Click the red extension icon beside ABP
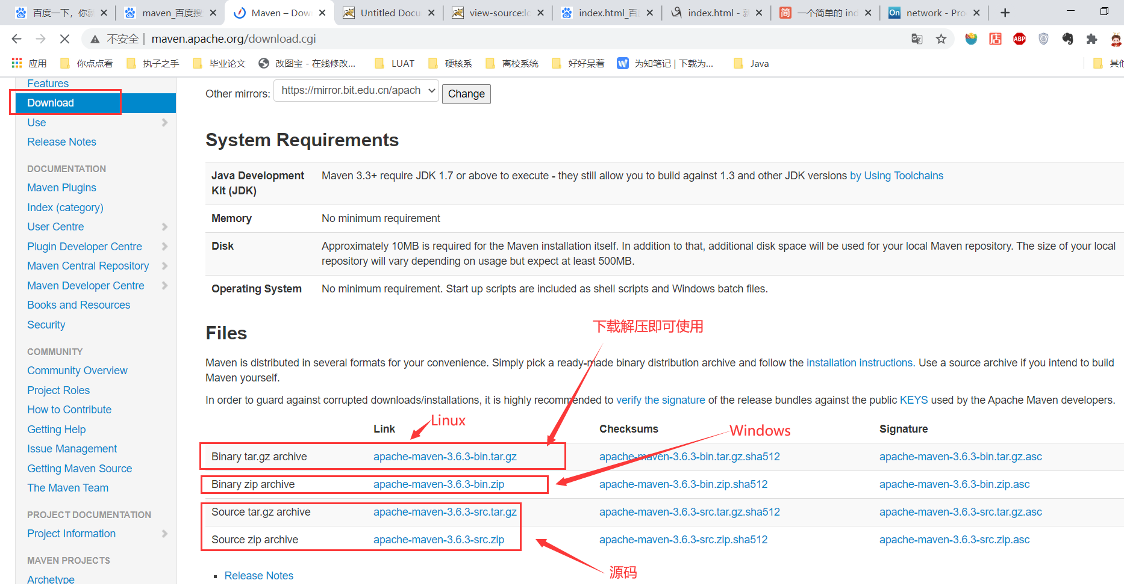The height and width of the screenshot is (586, 1124). tap(995, 39)
